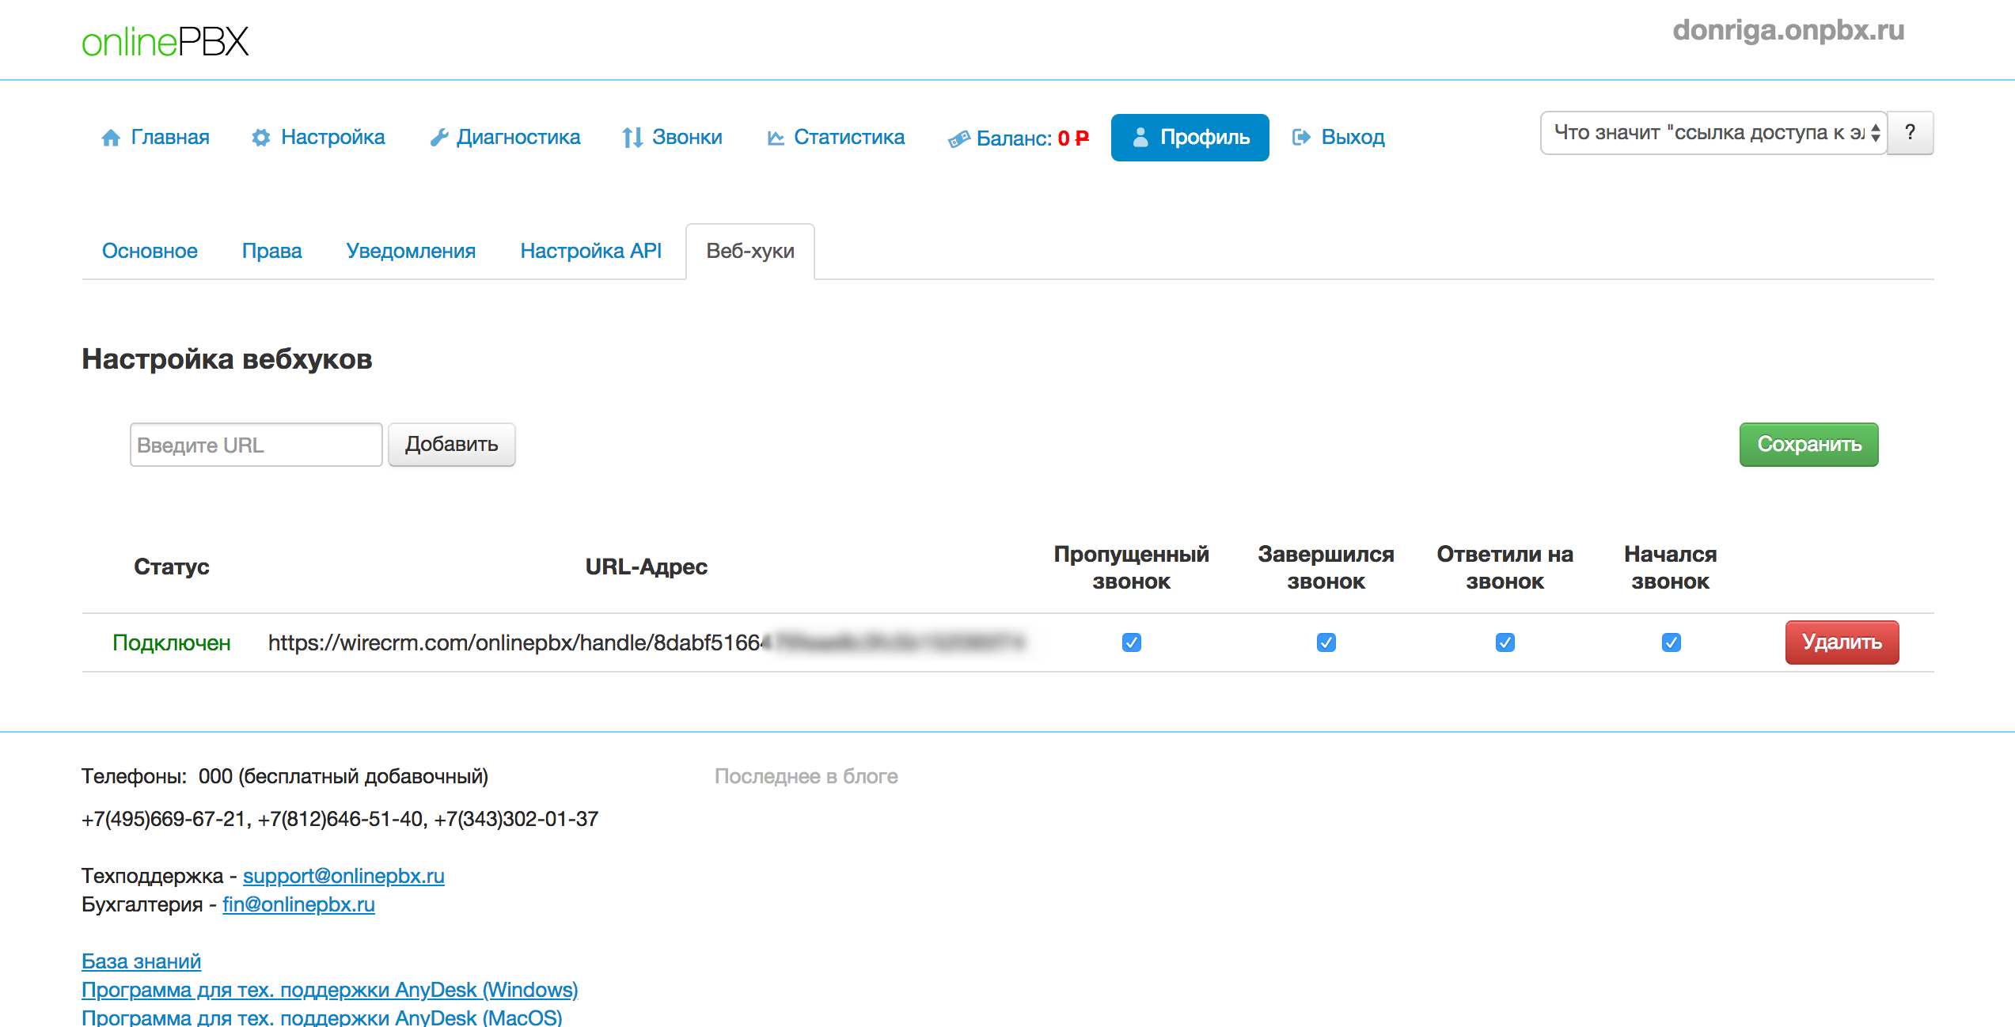Click the exit icon beside Выход

point(1301,138)
